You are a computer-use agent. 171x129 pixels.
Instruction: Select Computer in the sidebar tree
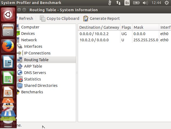click(x=30, y=27)
